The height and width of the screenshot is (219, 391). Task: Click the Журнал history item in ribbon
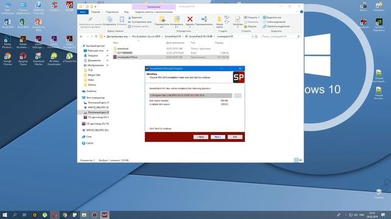(x=250, y=26)
